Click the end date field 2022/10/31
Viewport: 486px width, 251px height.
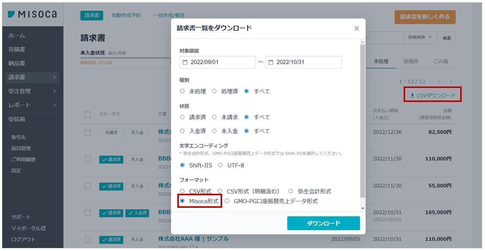pos(303,62)
